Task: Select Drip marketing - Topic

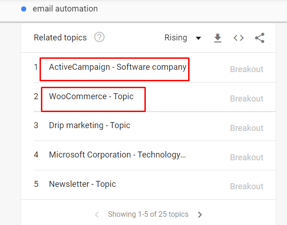Action: (90, 125)
